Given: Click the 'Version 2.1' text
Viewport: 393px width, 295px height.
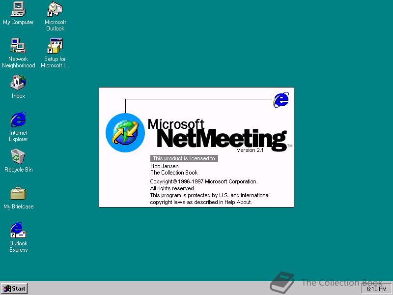Looking at the screenshot, I should [x=250, y=150].
